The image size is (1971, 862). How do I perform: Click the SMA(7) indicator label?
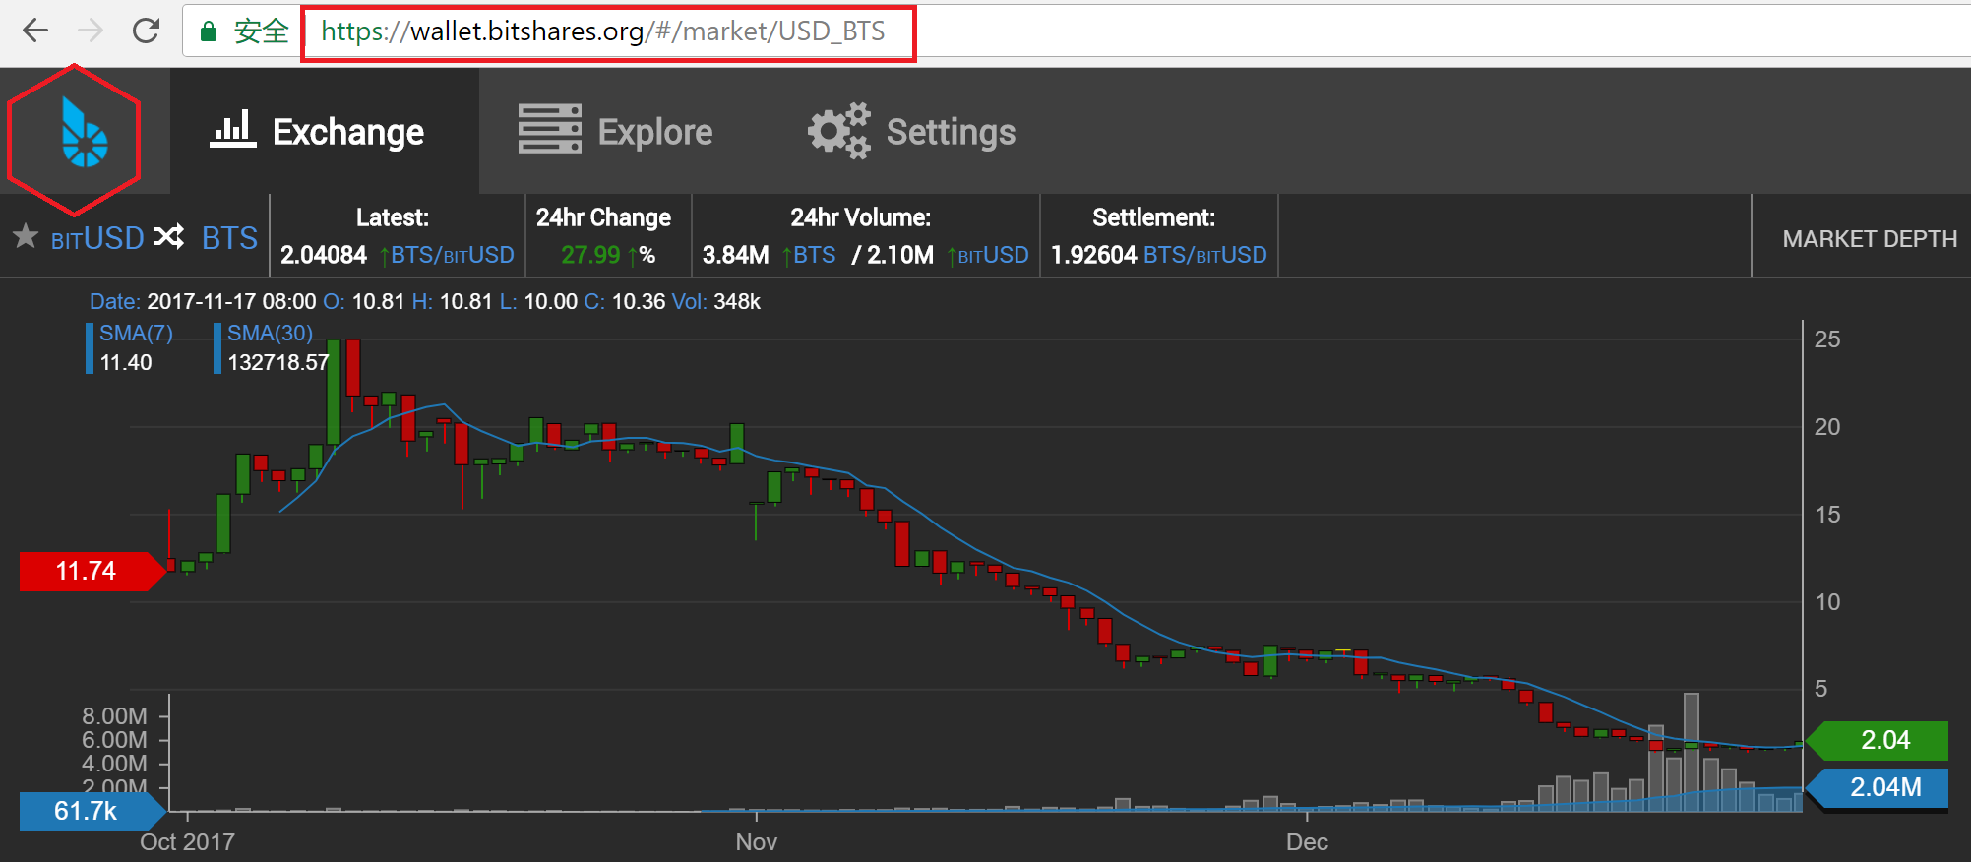(136, 334)
